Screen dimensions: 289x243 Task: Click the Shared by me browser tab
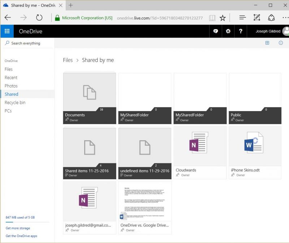[x=33, y=6]
